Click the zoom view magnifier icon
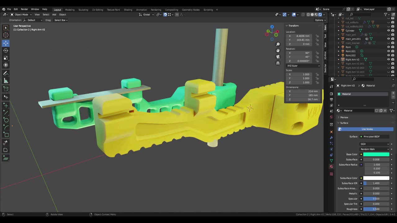 tap(278, 44)
